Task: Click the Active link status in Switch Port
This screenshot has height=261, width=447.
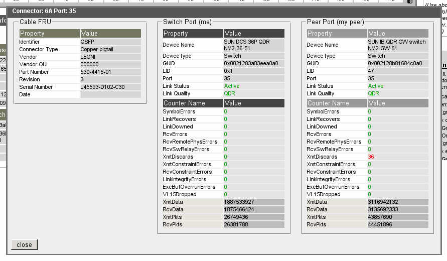Action: click(x=231, y=86)
